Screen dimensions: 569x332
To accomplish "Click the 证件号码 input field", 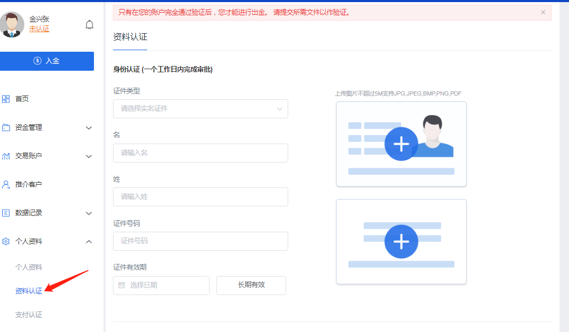I will click(x=201, y=241).
